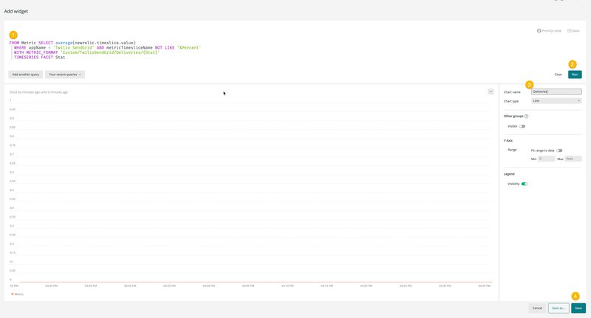Open Your recent queries dropdown
This screenshot has width=591, height=318.
point(65,75)
